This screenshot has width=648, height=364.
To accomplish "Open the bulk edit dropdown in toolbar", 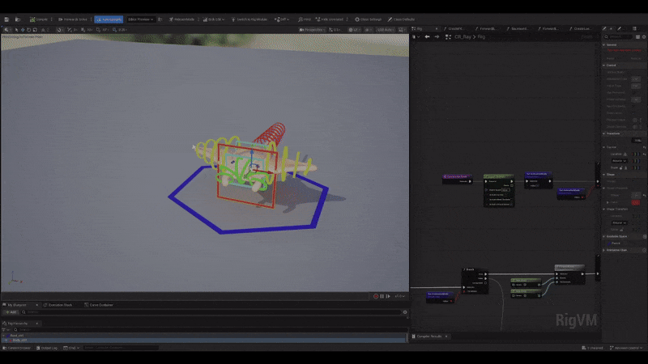I will [x=213, y=19].
